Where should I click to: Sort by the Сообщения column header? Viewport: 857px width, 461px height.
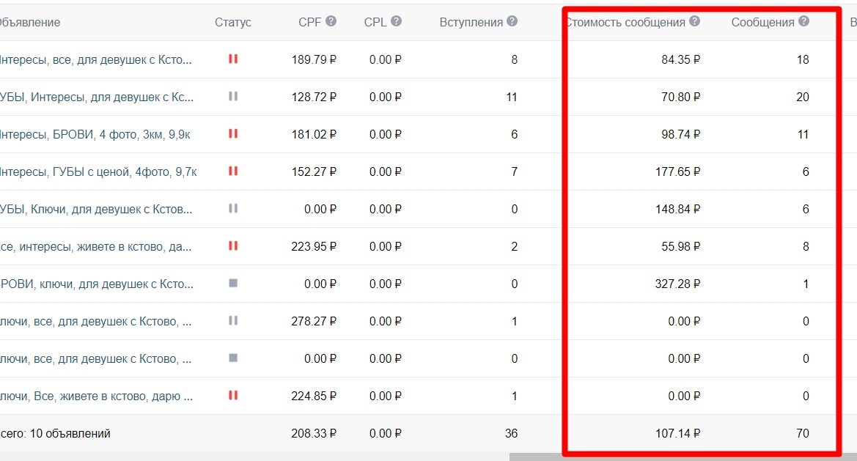[762, 23]
